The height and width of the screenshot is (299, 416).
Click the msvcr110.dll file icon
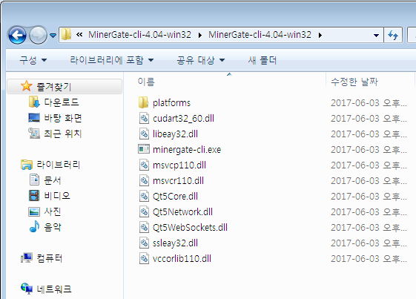click(144, 180)
